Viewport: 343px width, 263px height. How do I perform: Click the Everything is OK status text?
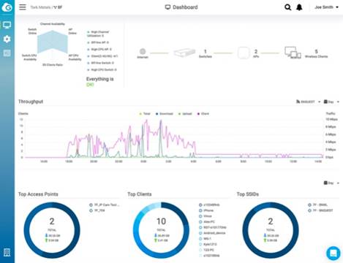coord(99,82)
